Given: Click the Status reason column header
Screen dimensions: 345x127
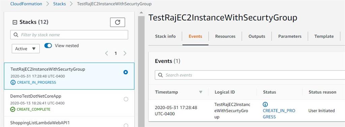Looking at the screenshot, I should [x=322, y=92].
